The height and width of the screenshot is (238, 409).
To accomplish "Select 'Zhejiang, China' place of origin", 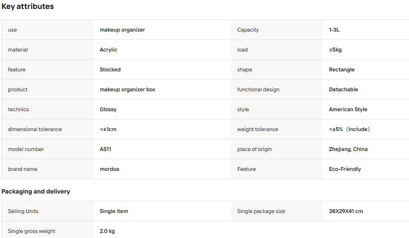I will (348, 149).
